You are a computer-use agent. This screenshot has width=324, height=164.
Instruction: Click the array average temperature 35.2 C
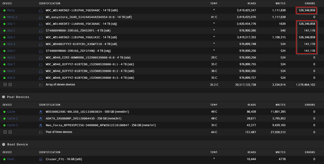(214, 85)
